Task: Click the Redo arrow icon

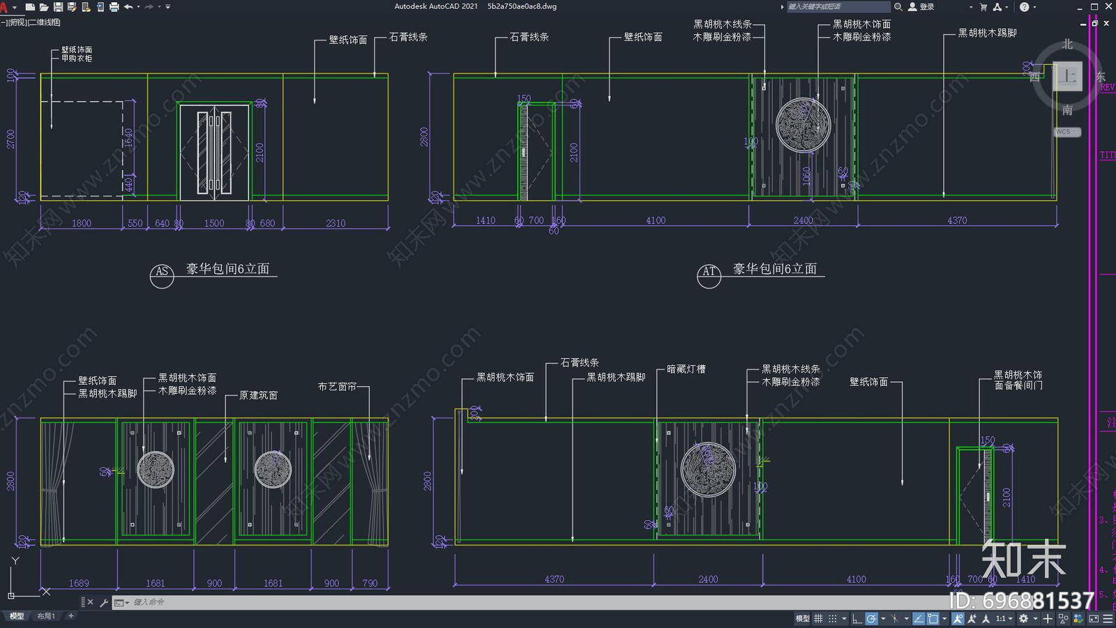Action: pos(149,7)
